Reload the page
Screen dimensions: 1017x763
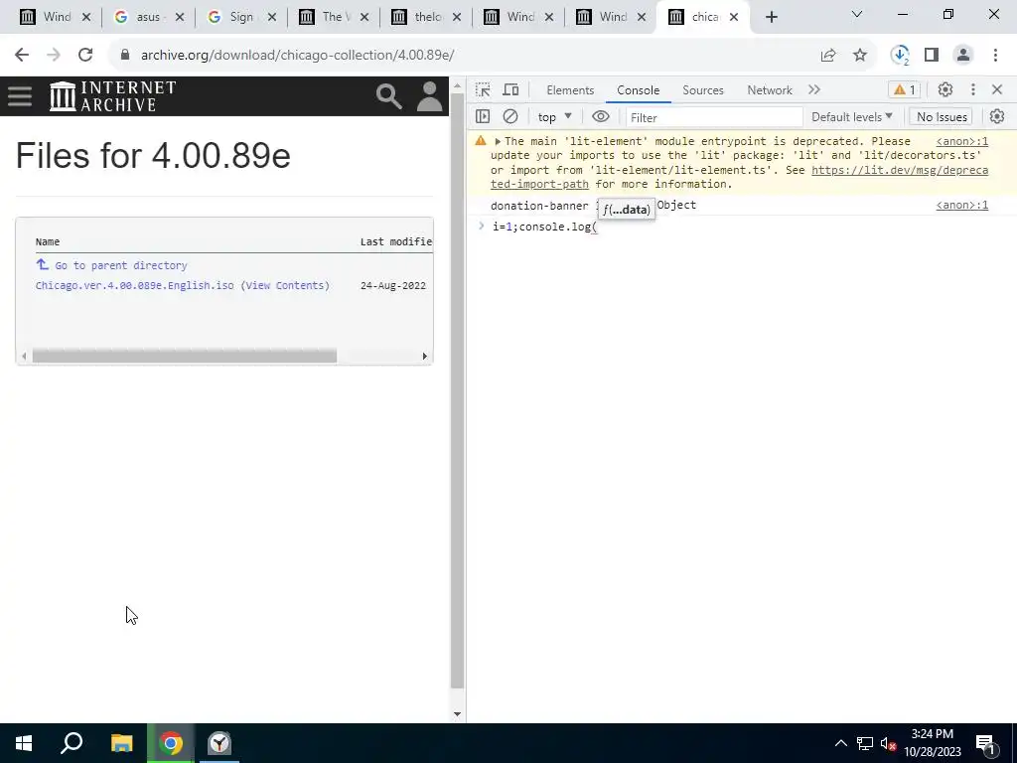85,56
